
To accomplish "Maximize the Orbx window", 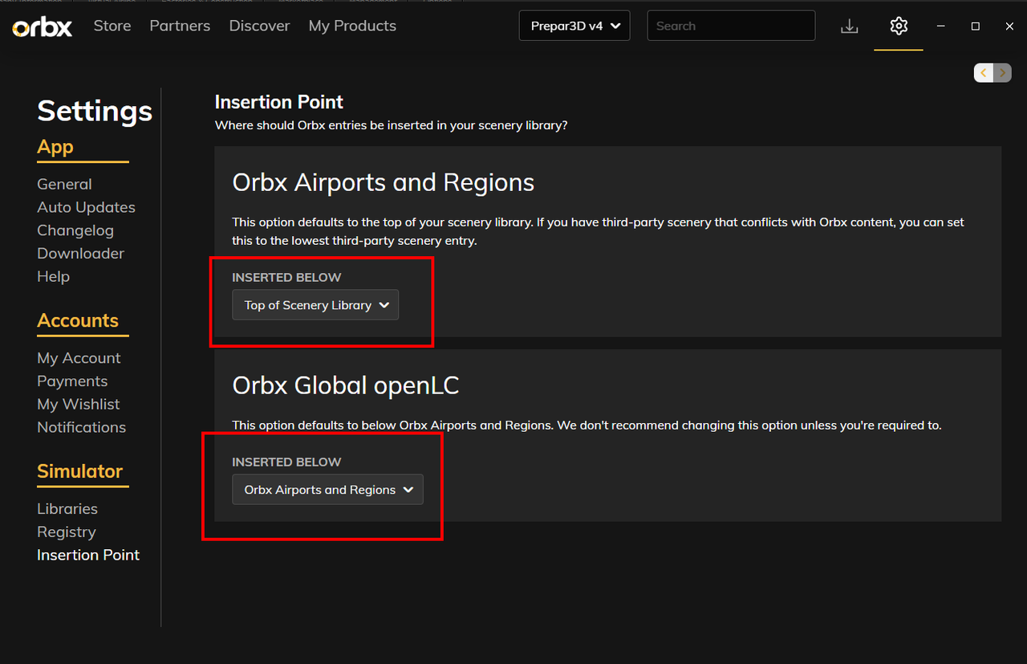I will (976, 26).
